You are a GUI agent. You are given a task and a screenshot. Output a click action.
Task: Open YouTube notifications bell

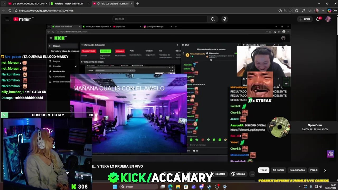(x=318, y=19)
